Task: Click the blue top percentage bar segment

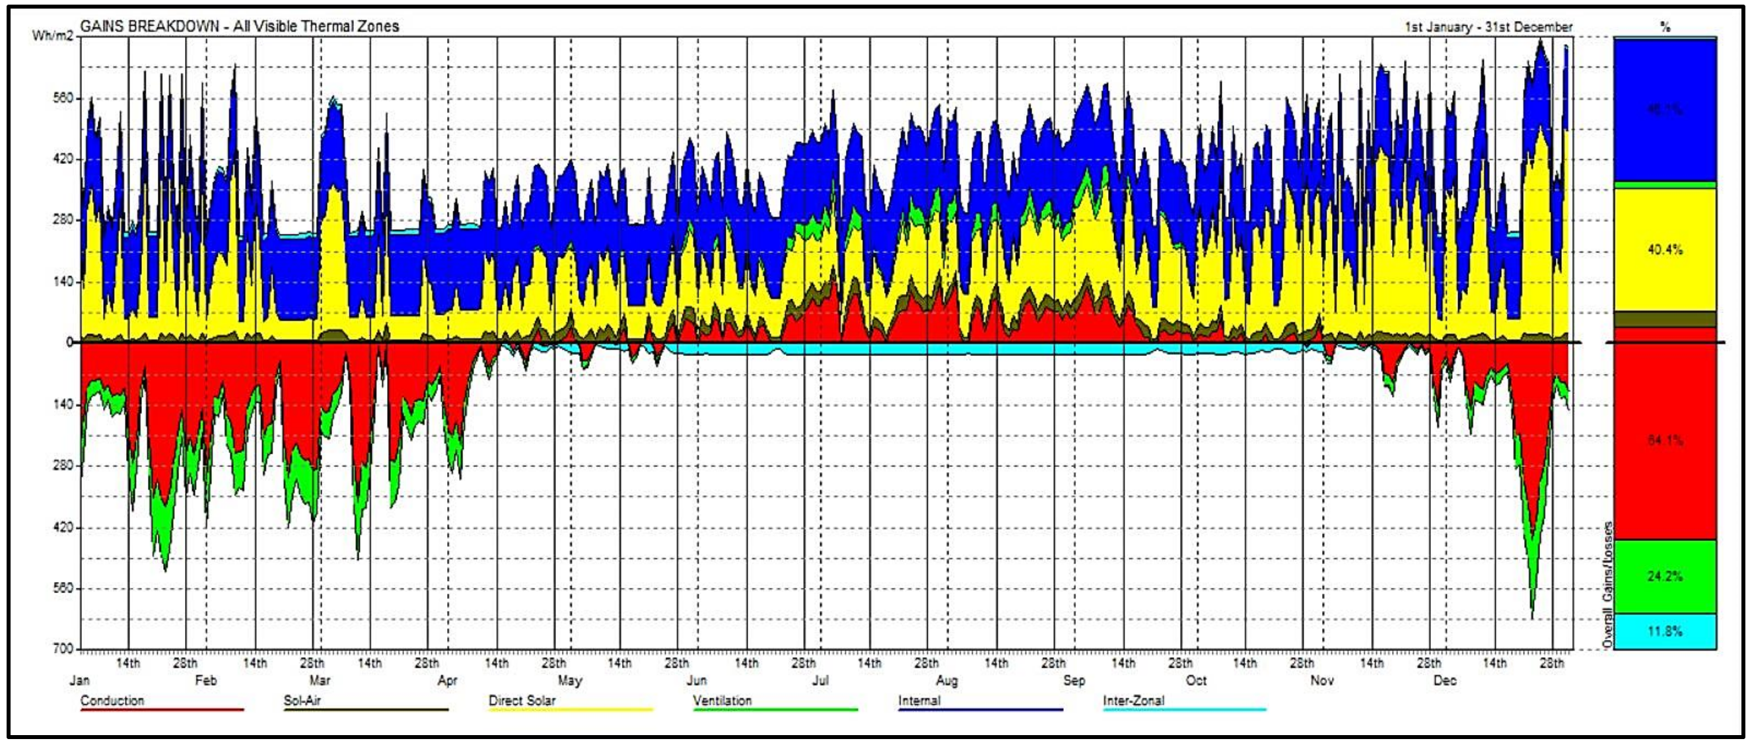Action: [x=1664, y=110]
